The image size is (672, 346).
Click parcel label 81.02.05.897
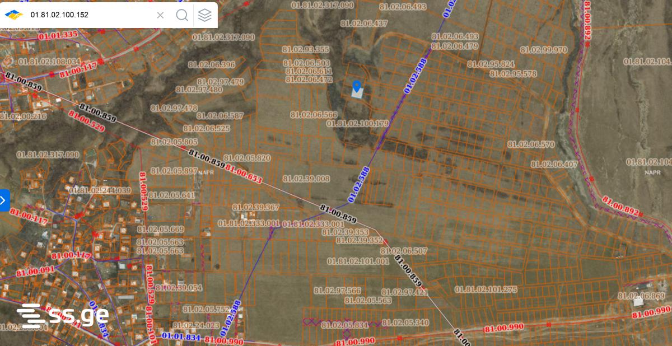point(174,171)
